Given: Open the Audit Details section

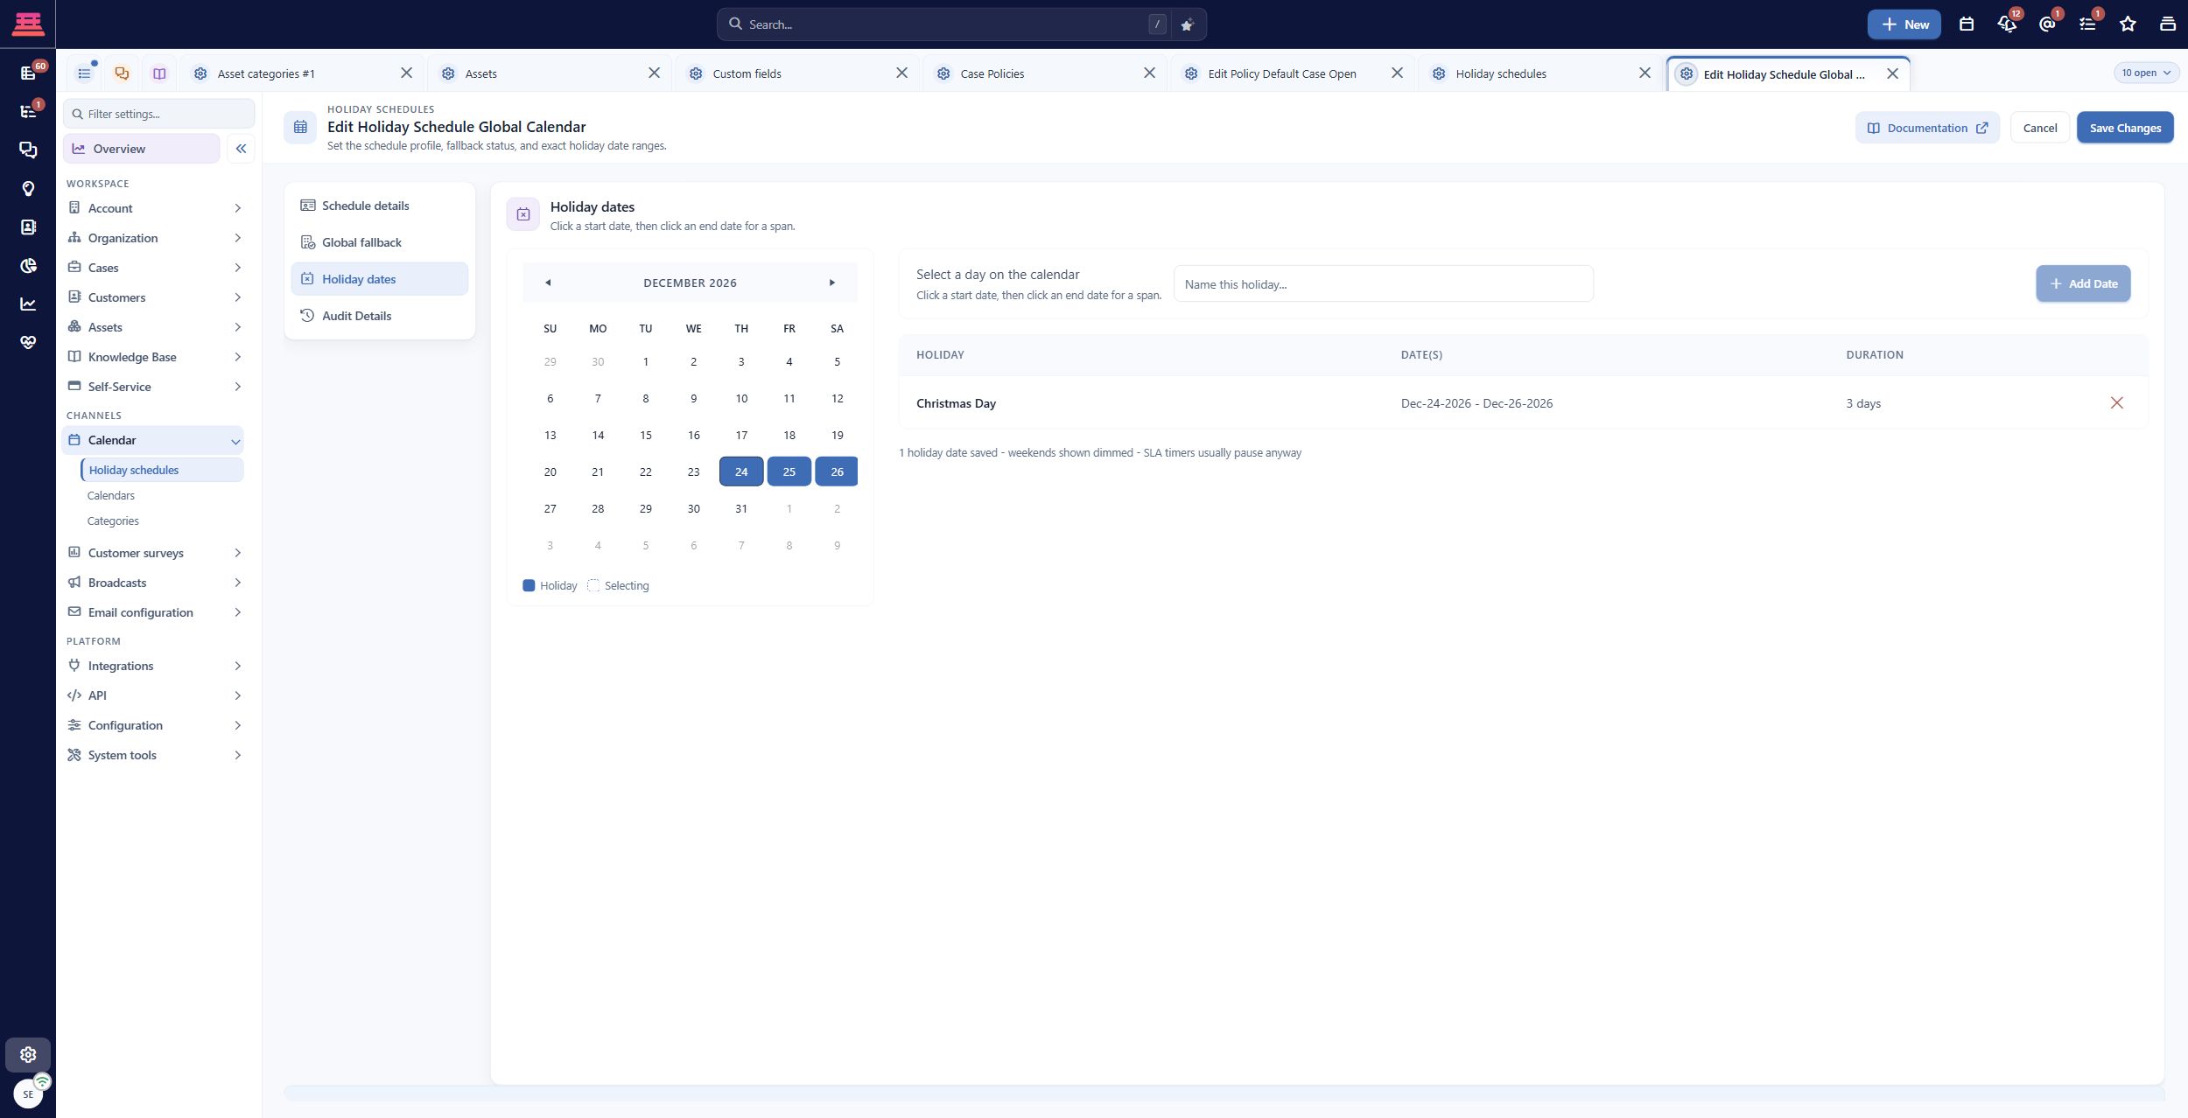Looking at the screenshot, I should 379,316.
